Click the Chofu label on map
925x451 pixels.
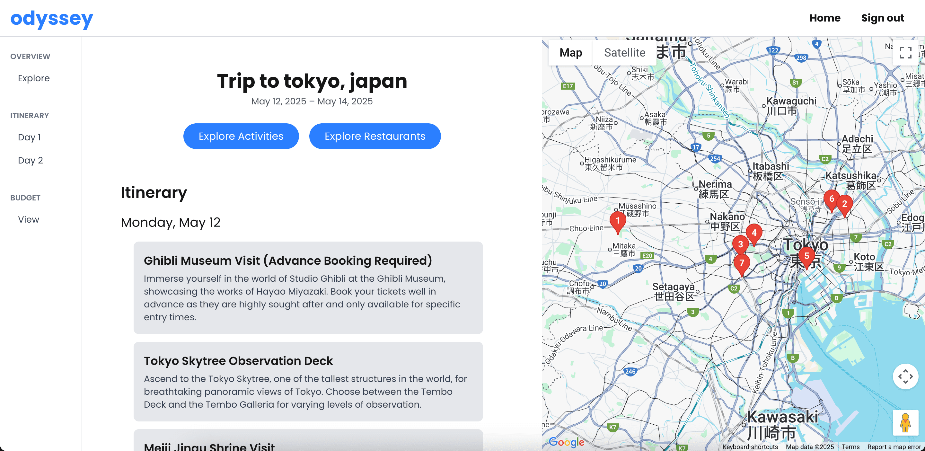pos(578,287)
